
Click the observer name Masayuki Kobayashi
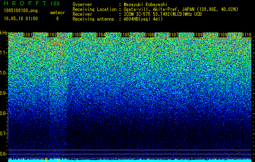click(146, 4)
